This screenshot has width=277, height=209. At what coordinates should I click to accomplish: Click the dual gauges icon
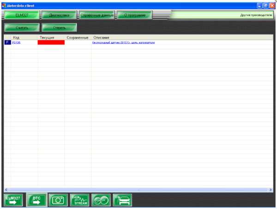101,200
